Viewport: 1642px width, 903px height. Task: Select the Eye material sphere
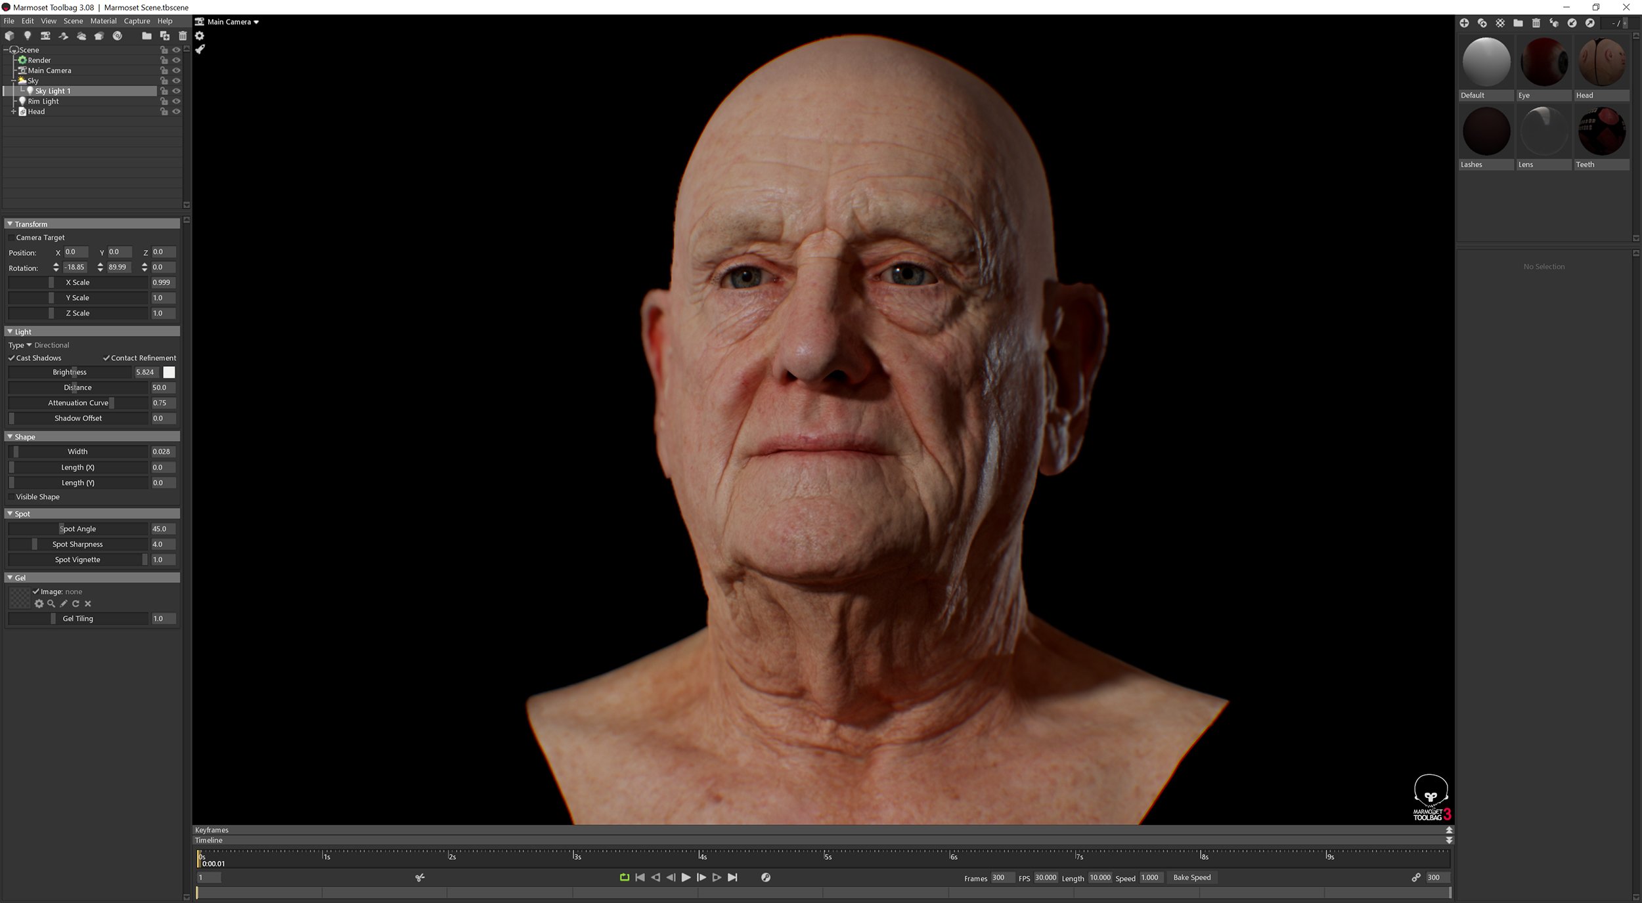click(x=1543, y=62)
